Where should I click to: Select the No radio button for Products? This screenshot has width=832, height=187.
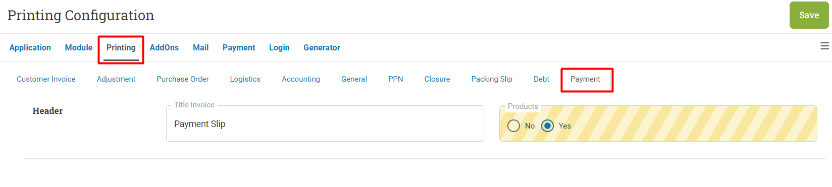(x=513, y=126)
